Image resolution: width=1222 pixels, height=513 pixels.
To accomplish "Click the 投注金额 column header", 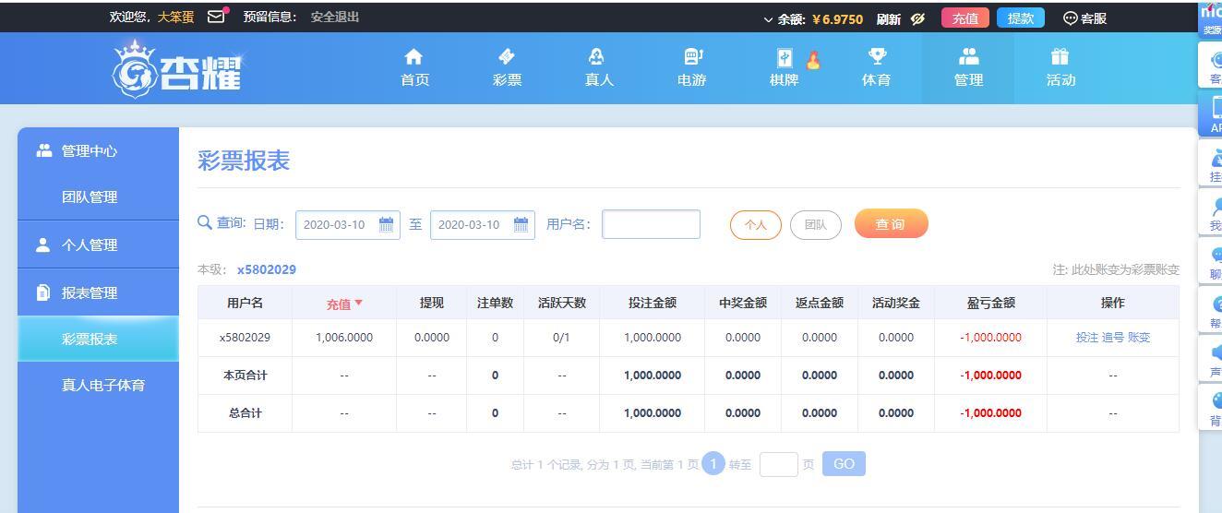I will pyautogui.click(x=653, y=303).
